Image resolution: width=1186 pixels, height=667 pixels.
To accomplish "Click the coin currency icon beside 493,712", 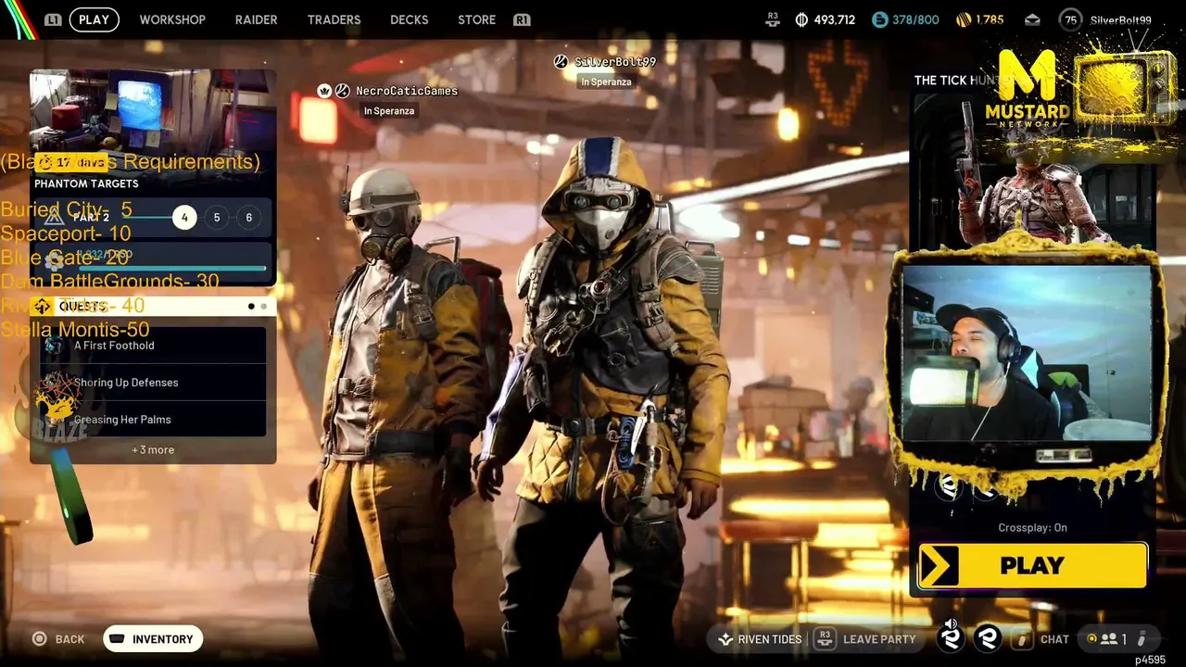I will [x=801, y=19].
